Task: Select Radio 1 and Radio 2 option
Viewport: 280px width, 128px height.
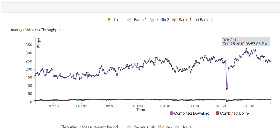Action: coord(174,20)
